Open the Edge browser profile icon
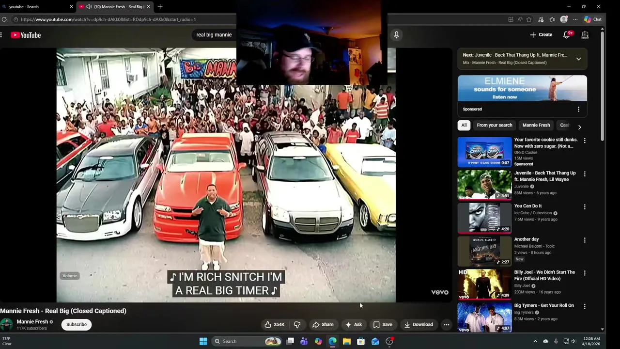 (564, 19)
